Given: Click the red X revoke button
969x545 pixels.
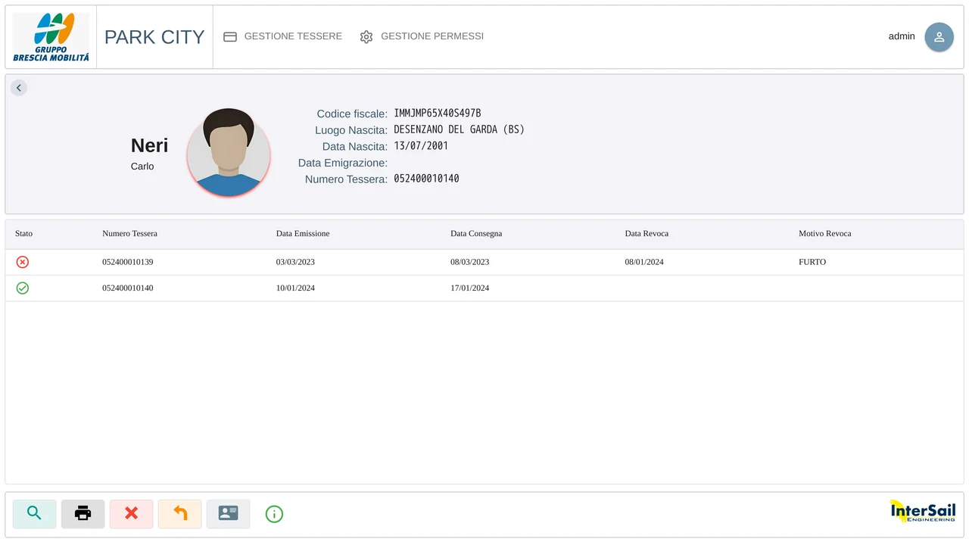Looking at the screenshot, I should tap(132, 514).
